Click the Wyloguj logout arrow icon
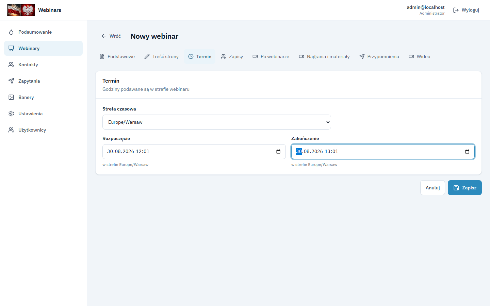The height and width of the screenshot is (306, 490). [456, 10]
